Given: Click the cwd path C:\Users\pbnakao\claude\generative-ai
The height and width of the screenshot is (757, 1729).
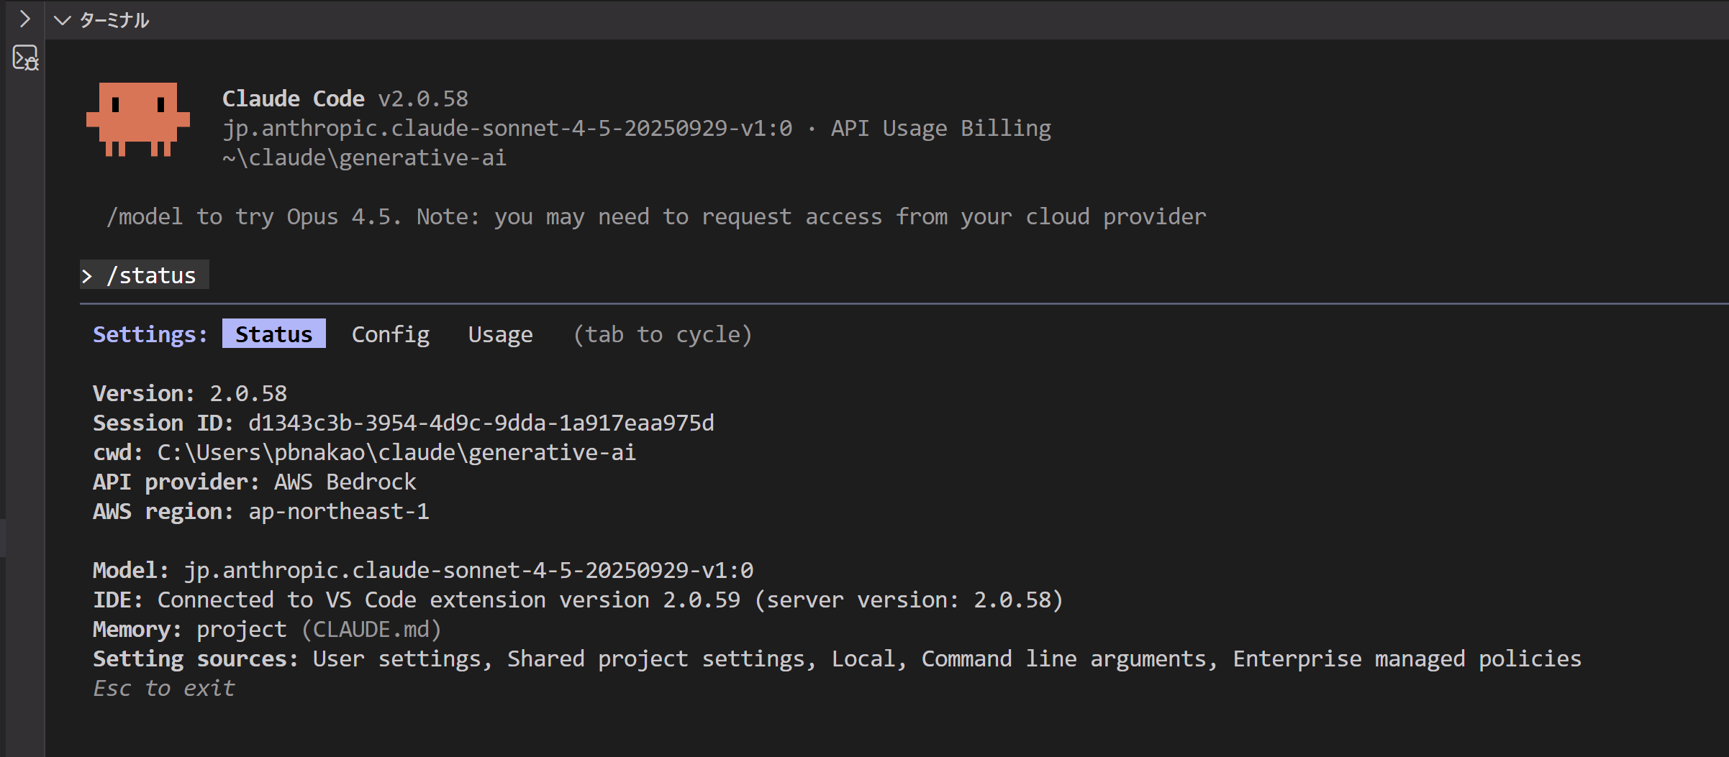Looking at the screenshot, I should 396,452.
